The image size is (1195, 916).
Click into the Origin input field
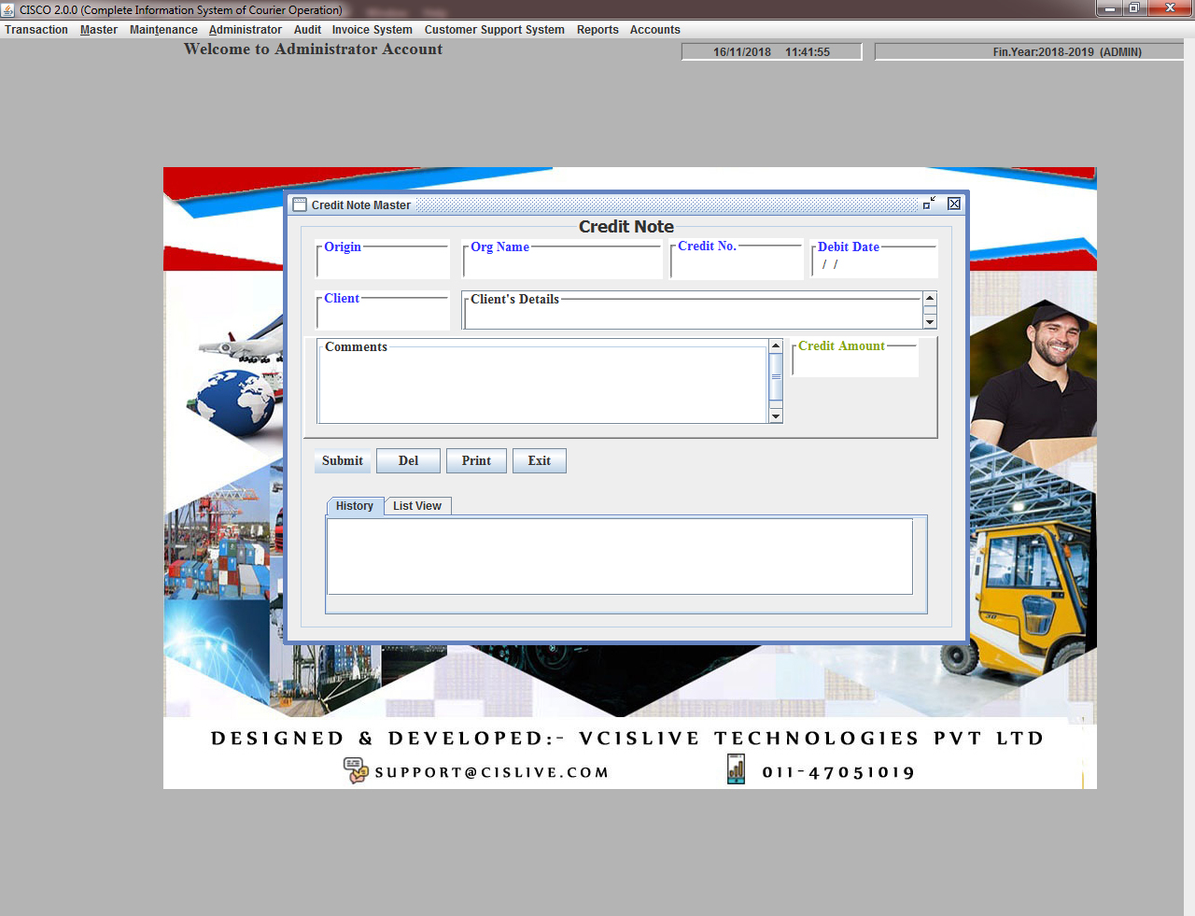click(x=383, y=265)
